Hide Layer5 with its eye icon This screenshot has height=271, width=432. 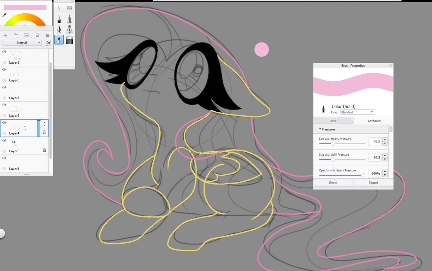point(4,105)
